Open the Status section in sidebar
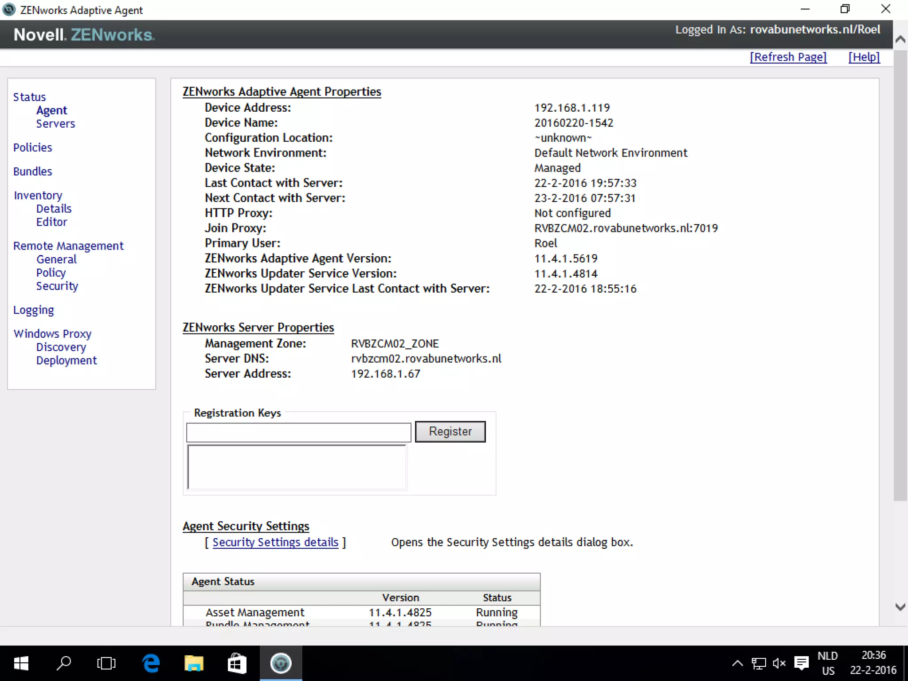Viewport: 908px width, 681px height. pos(29,97)
